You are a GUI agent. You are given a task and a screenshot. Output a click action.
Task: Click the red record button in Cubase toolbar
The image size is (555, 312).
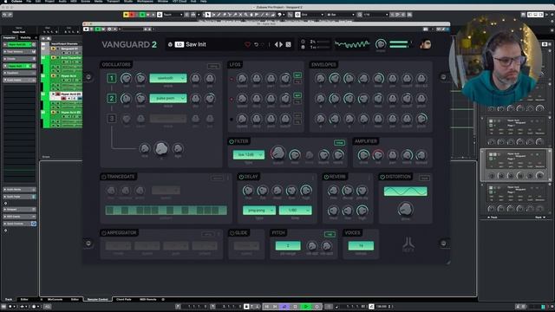pyautogui.click(x=132, y=15)
